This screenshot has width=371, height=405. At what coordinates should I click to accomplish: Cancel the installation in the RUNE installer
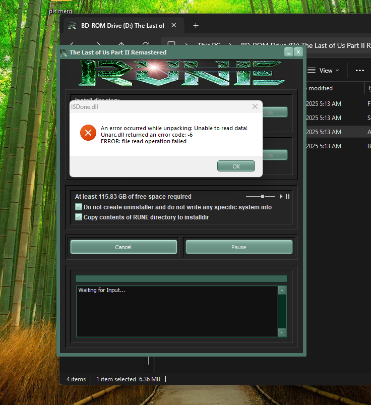pos(123,247)
